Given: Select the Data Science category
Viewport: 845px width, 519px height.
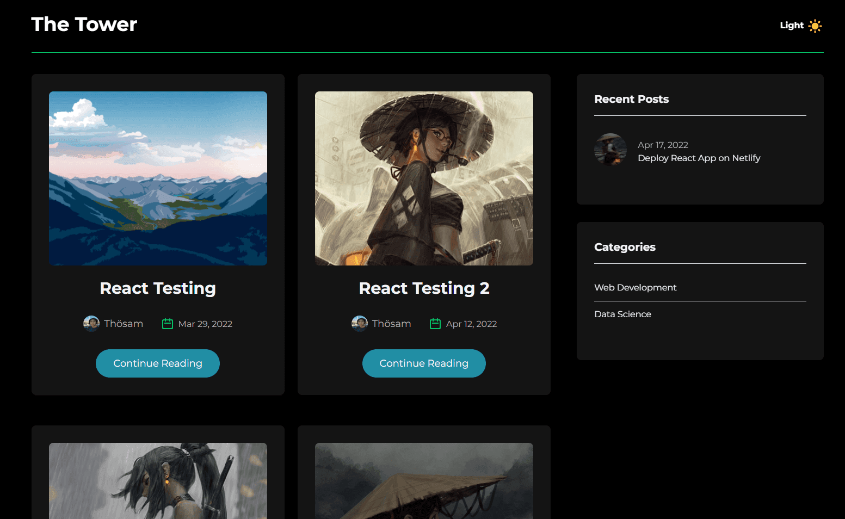Looking at the screenshot, I should tap(622, 314).
